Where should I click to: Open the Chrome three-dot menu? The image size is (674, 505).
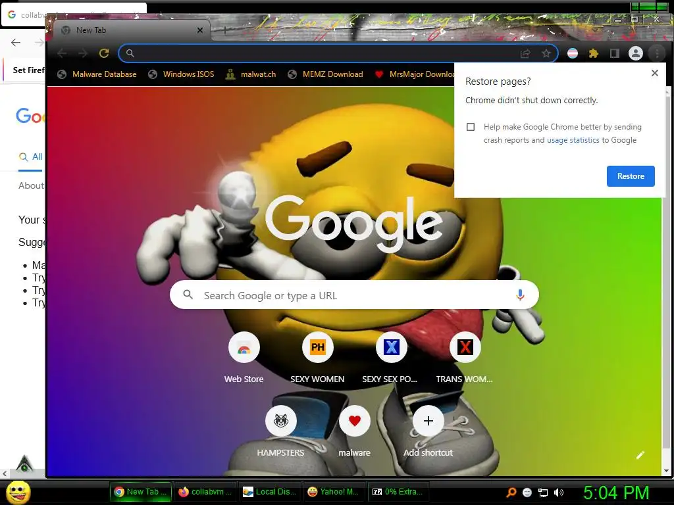click(657, 53)
